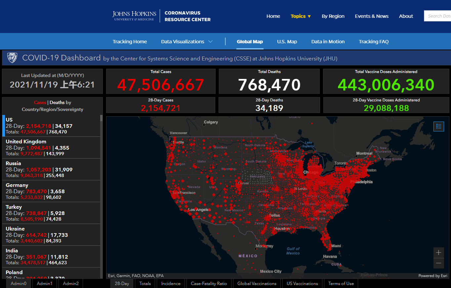Open the Terms of Use tab
Image resolution: width=451 pixels, height=288 pixels.
(341, 283)
